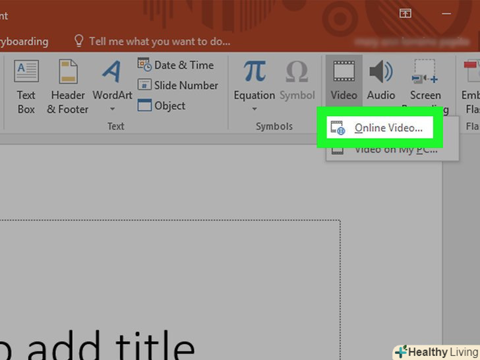Minimize the PowerPoint window
480x360 pixels.
point(446,13)
